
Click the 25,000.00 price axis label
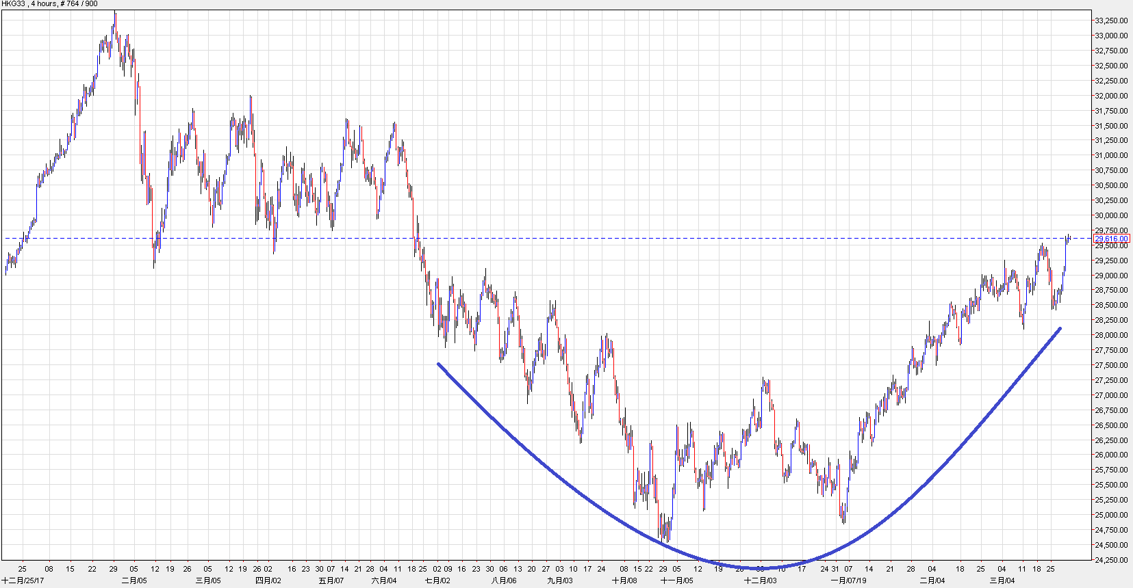point(1111,515)
